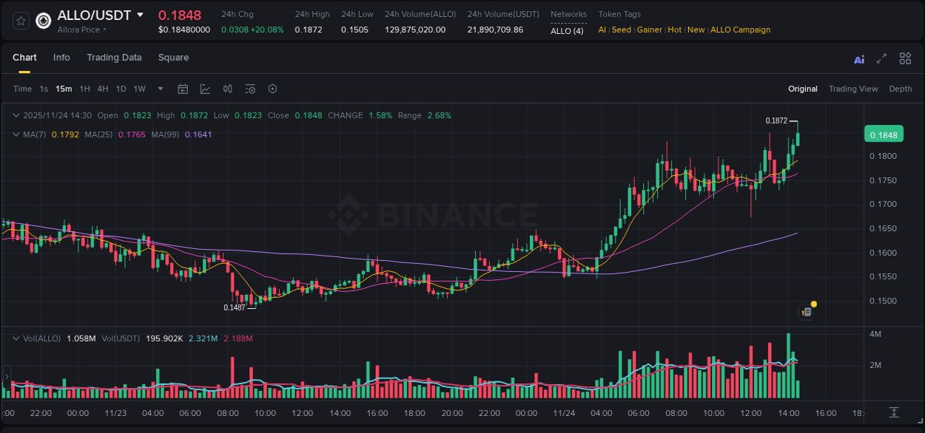Open the widget layout grid icon
This screenshot has height=433, width=925.
(905, 58)
